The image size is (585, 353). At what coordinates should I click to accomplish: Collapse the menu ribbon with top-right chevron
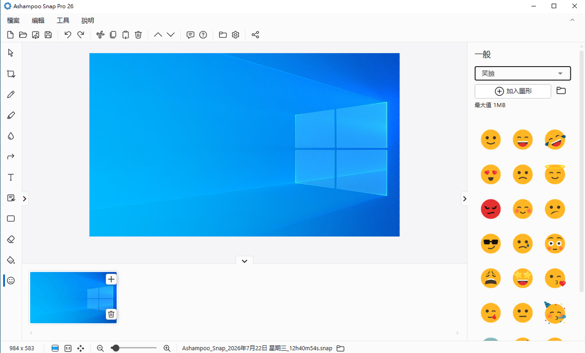pos(572,20)
